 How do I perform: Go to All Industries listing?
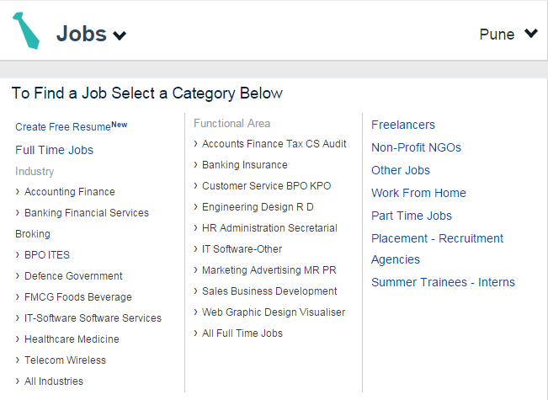(54, 381)
